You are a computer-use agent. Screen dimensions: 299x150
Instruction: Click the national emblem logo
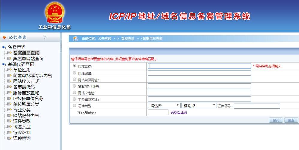(55, 13)
